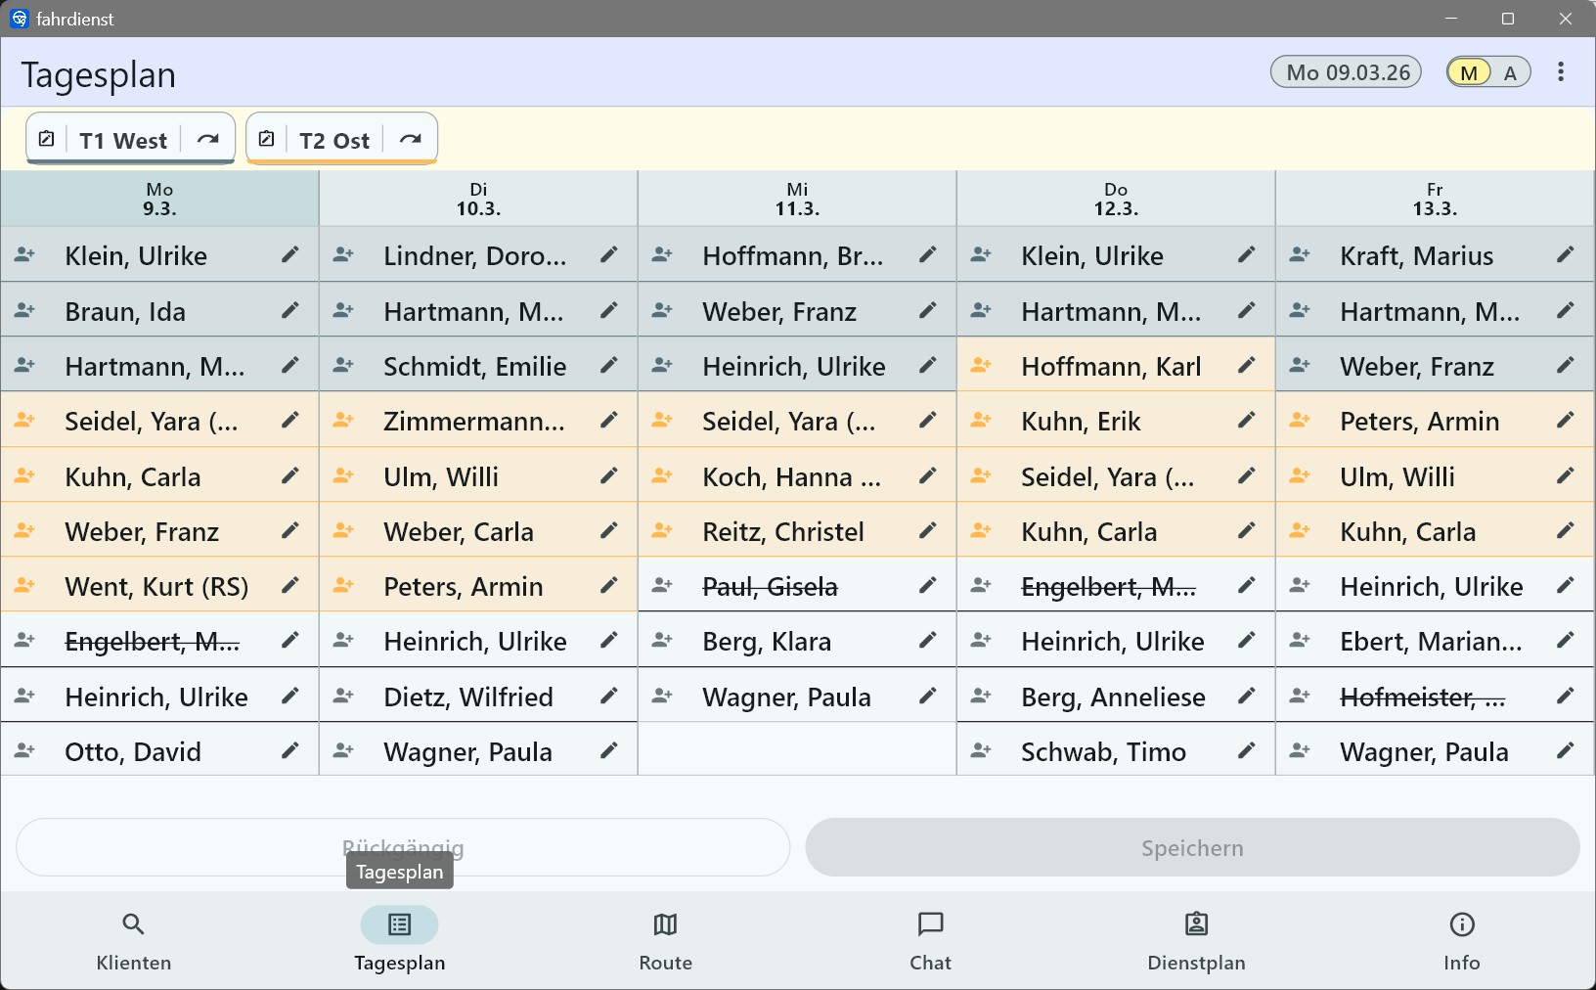Viewport: 1596px width, 990px height.
Task: Click the add-person icon next to Otto, David
Action: point(25,751)
